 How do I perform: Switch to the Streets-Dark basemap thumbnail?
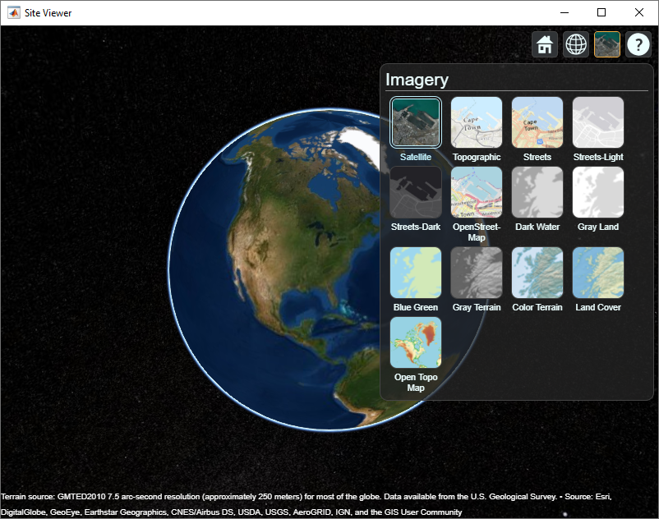[416, 192]
